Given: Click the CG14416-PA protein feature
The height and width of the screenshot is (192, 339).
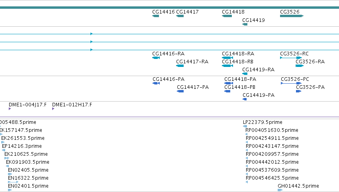Looking at the screenshot, I should pyautogui.click(x=156, y=83).
